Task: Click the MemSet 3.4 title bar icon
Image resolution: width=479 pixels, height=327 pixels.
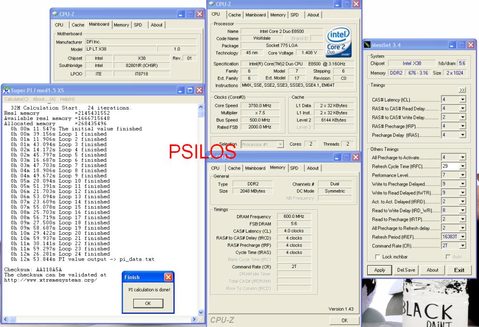Action: click(x=367, y=45)
